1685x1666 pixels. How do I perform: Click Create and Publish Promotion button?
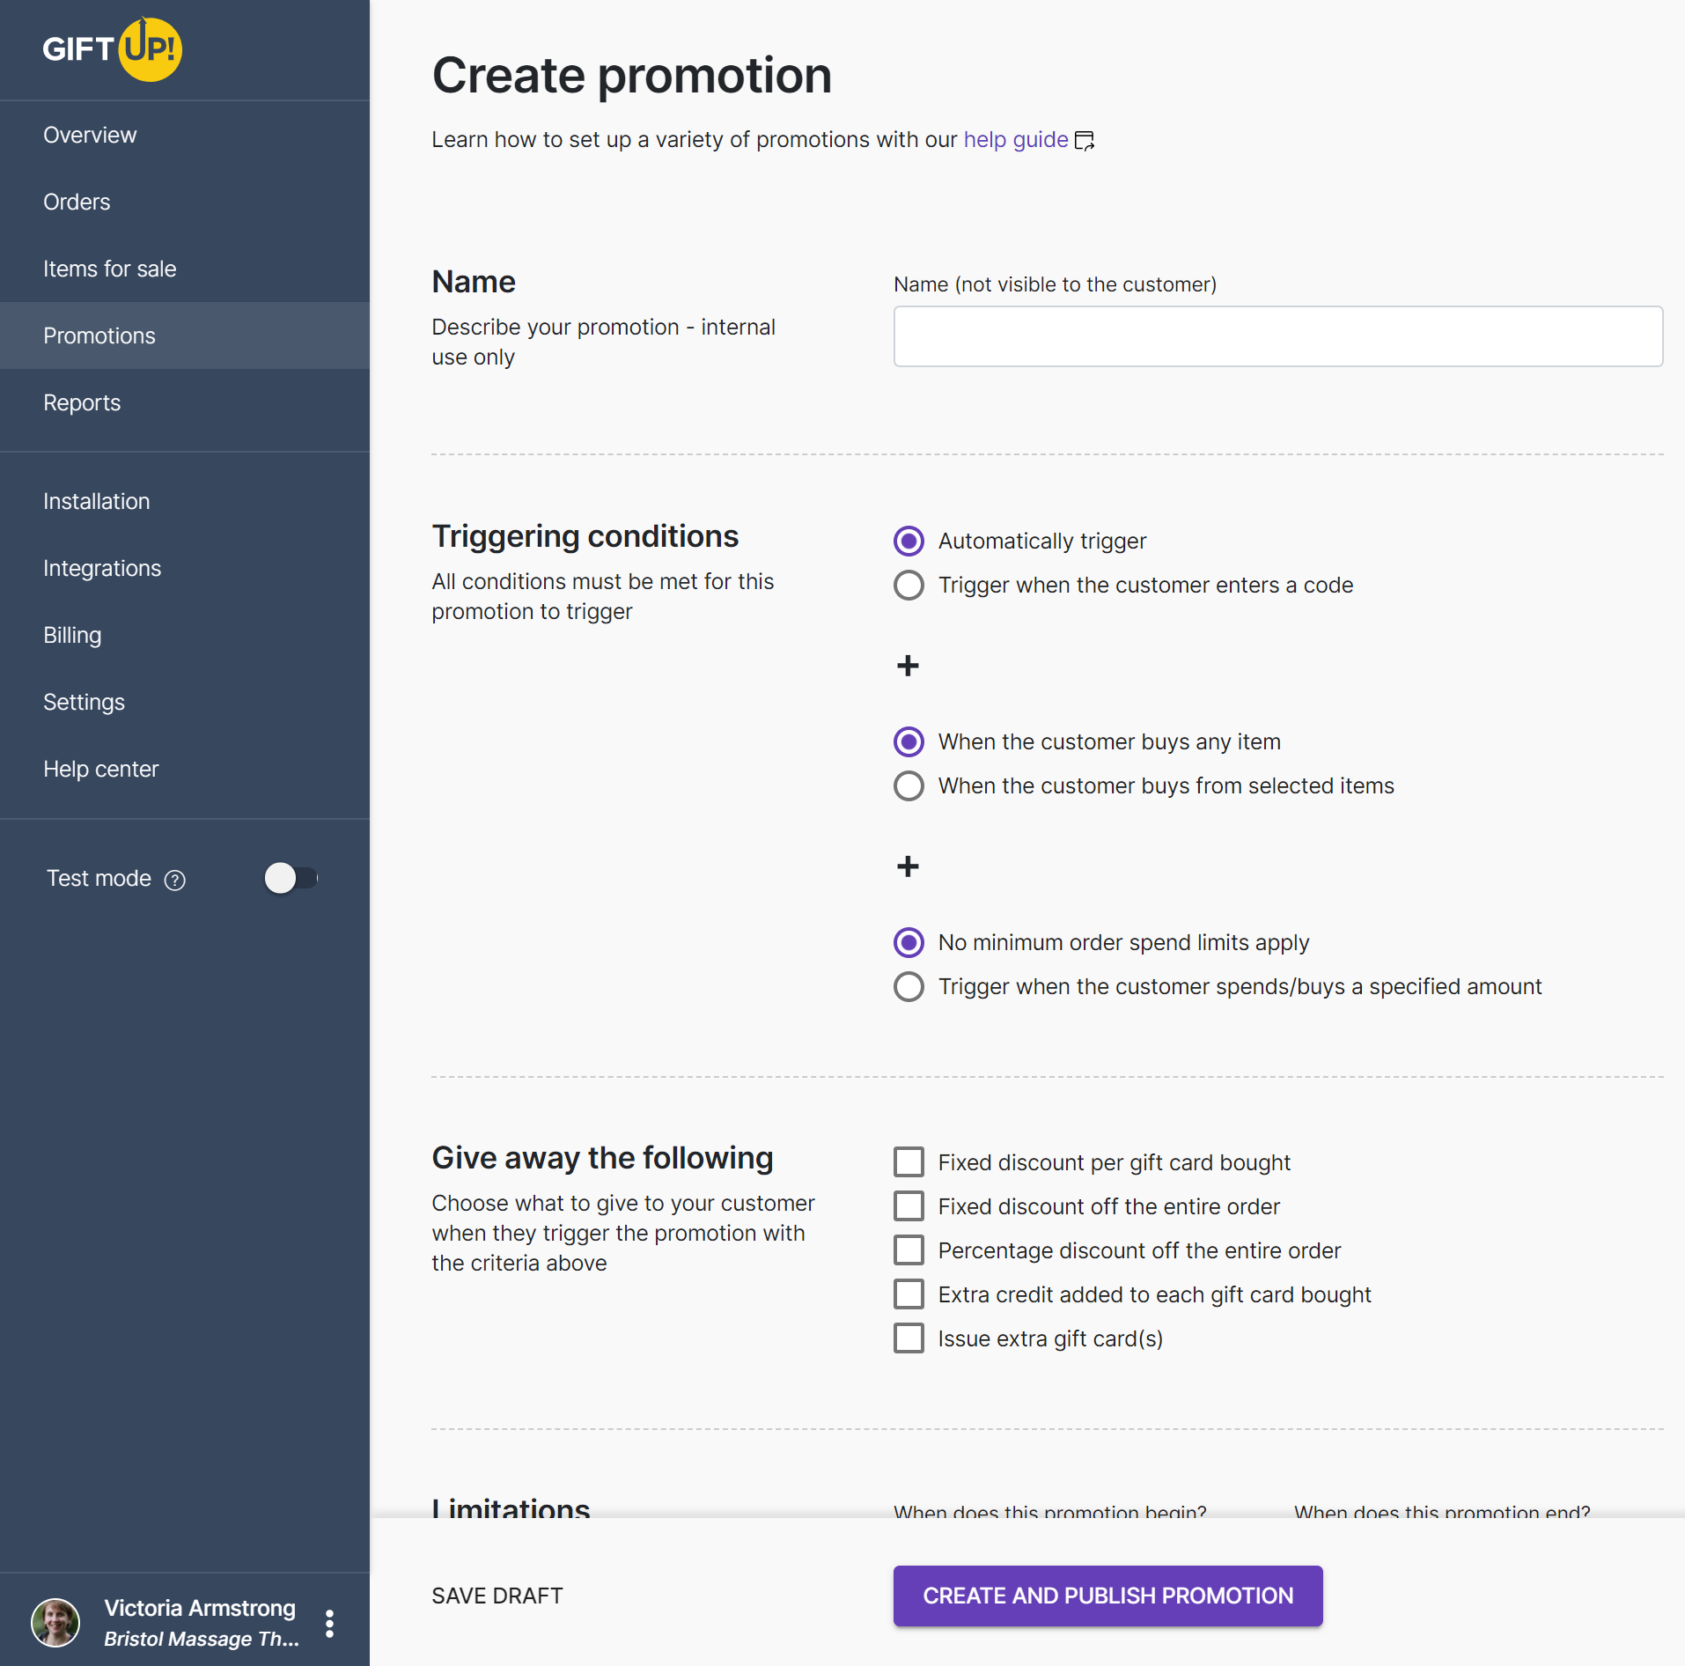(1107, 1596)
